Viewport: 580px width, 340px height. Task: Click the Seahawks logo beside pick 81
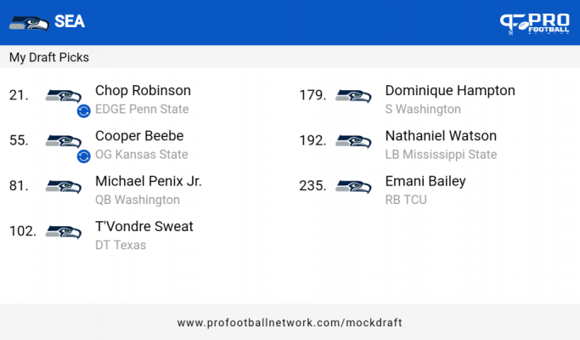click(63, 186)
